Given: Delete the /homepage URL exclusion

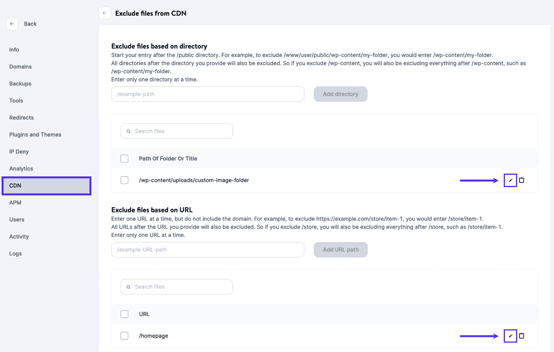Looking at the screenshot, I should (x=522, y=336).
